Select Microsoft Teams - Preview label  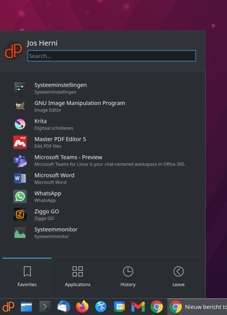68,157
